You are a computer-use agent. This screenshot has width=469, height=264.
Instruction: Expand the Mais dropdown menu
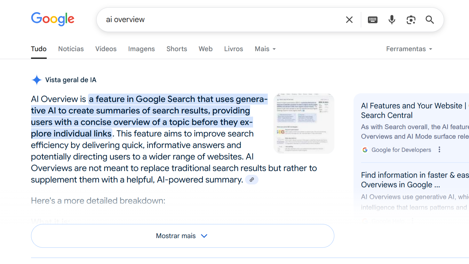coord(265,49)
